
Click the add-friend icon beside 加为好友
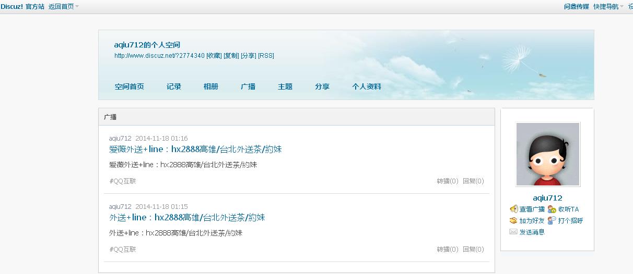click(513, 220)
